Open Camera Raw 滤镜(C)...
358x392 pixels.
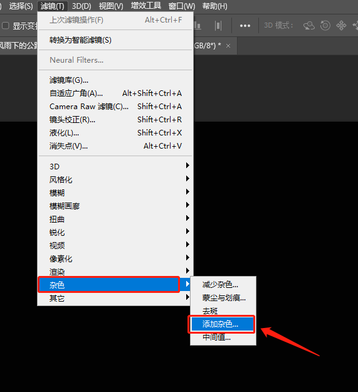click(x=115, y=107)
